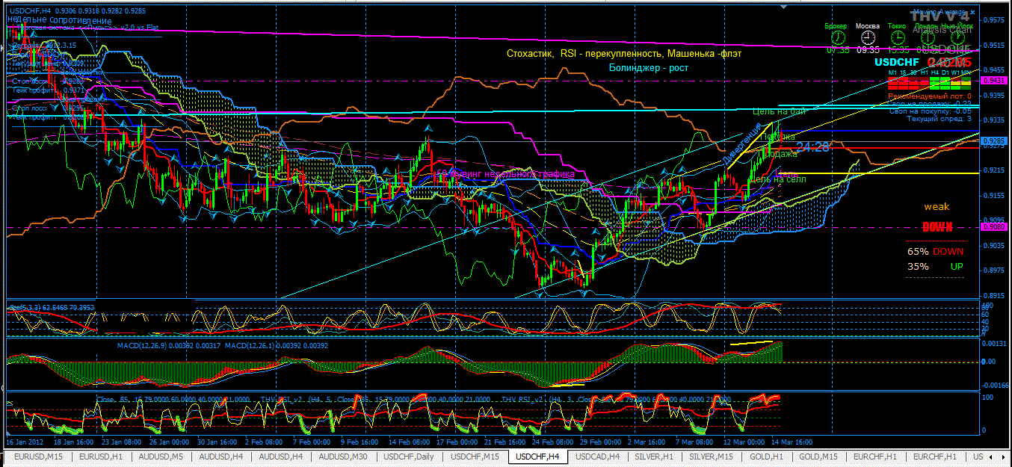Click the '65% DOWN' indicator text
This screenshot has width=1012, height=467.
936,252
